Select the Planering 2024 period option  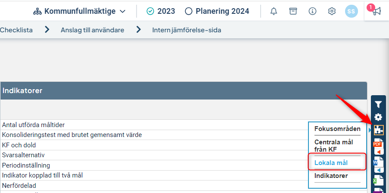pyautogui.click(x=217, y=11)
